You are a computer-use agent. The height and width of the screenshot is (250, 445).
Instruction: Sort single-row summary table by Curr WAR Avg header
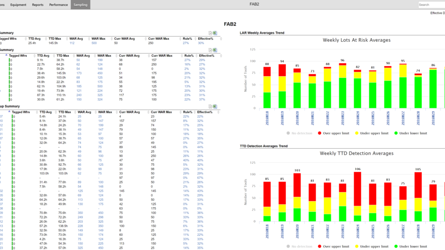(x=124, y=39)
